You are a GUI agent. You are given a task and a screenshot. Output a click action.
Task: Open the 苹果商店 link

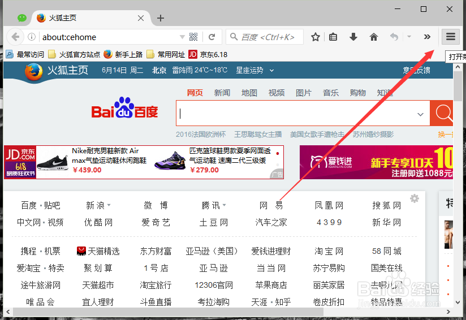coord(271,286)
